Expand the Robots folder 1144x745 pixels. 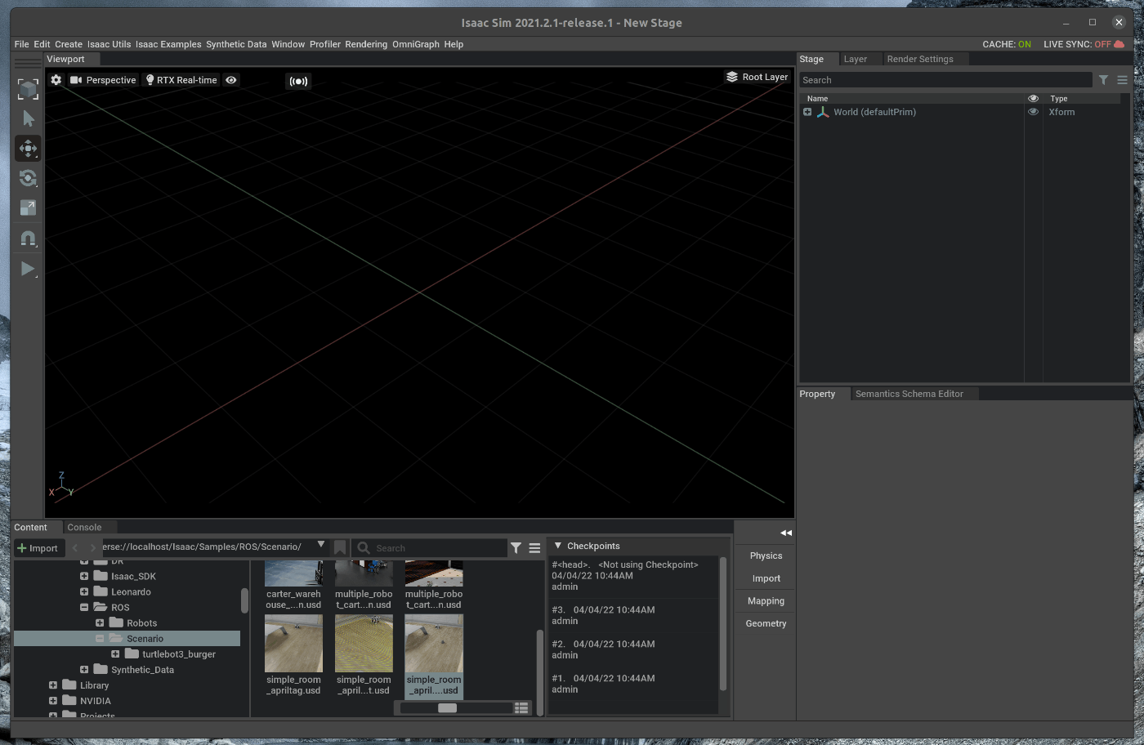tap(100, 622)
